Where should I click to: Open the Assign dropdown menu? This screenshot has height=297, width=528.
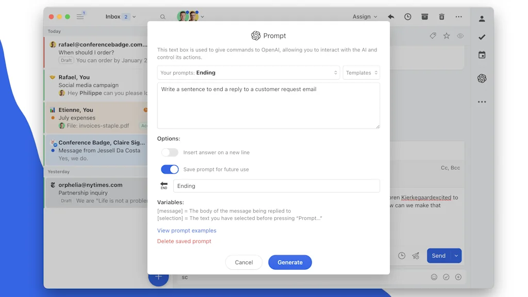click(365, 16)
